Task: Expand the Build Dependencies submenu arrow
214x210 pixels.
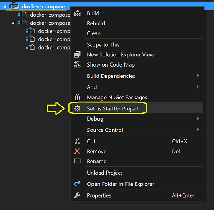Action: coord(198,76)
